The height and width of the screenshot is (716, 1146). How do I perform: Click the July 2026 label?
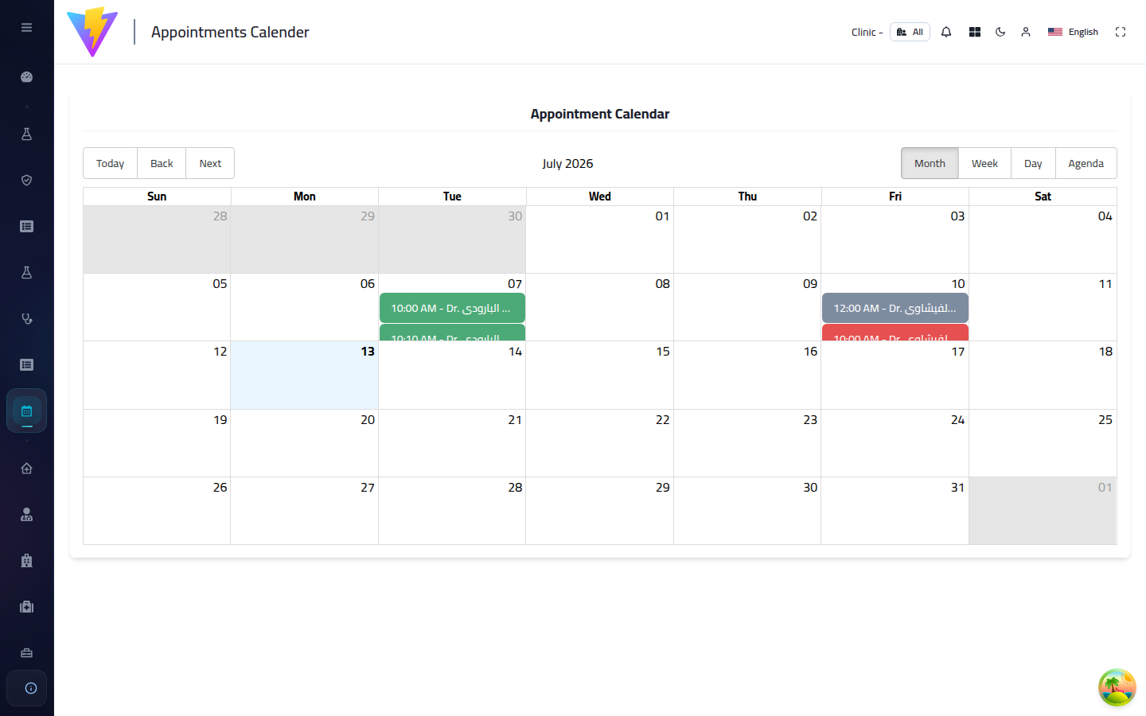(567, 163)
